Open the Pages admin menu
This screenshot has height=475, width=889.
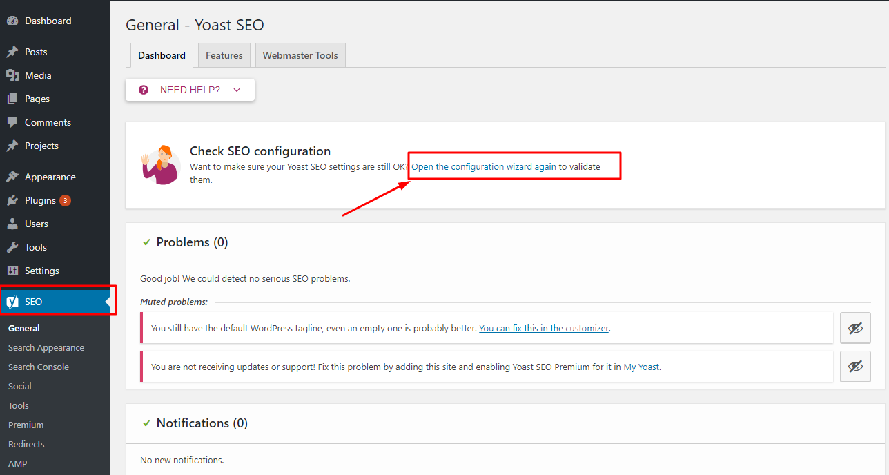55,99
